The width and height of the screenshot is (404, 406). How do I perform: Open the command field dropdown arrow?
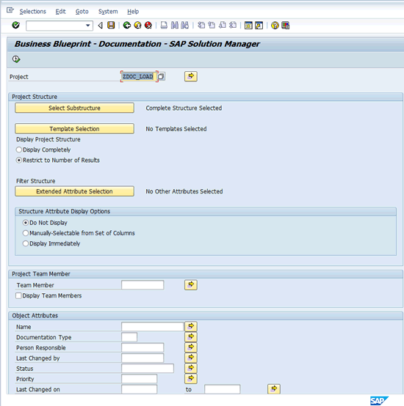pyautogui.click(x=87, y=26)
